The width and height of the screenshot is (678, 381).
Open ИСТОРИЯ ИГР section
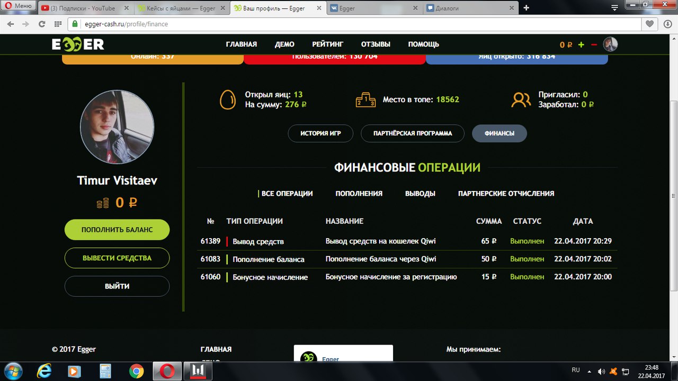(320, 133)
